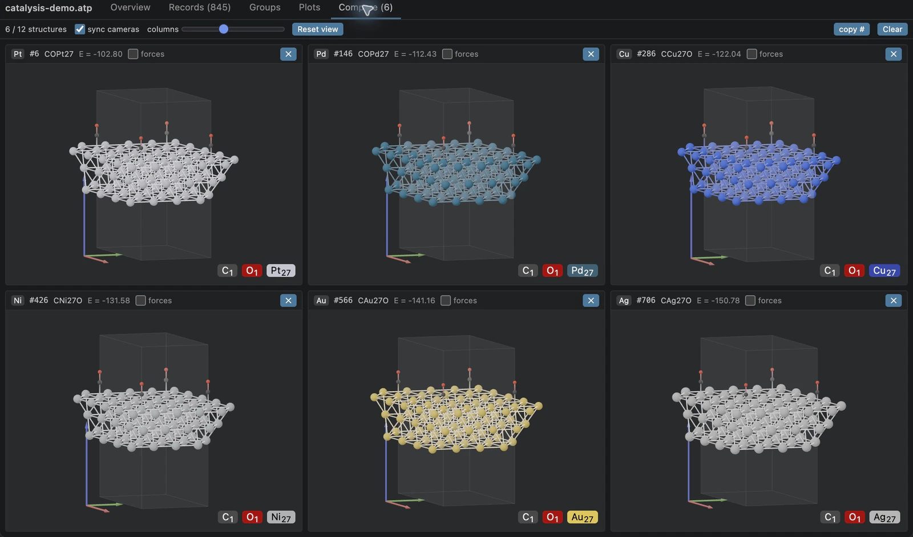Image resolution: width=913 pixels, height=537 pixels.
Task: Adjust the columns slider handle
Action: (224, 29)
